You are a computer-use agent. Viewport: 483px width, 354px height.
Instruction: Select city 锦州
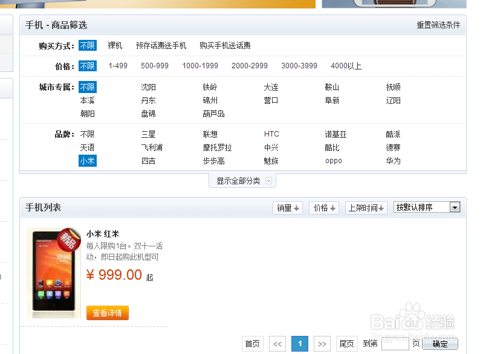(210, 100)
